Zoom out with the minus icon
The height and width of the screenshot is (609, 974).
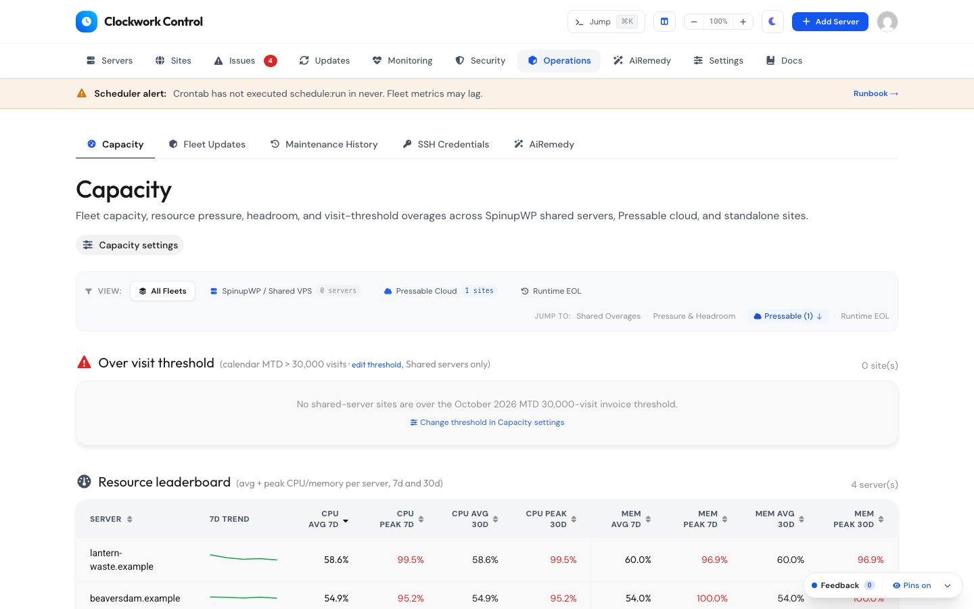pos(694,22)
